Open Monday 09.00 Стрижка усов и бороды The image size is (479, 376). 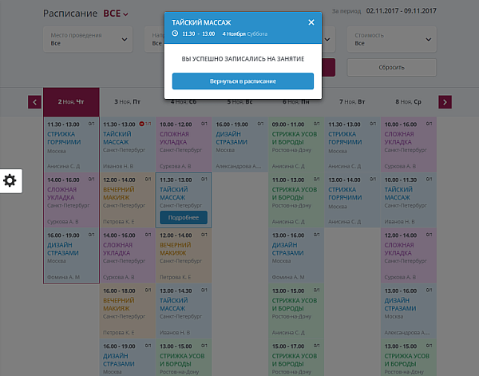pyautogui.click(x=295, y=144)
